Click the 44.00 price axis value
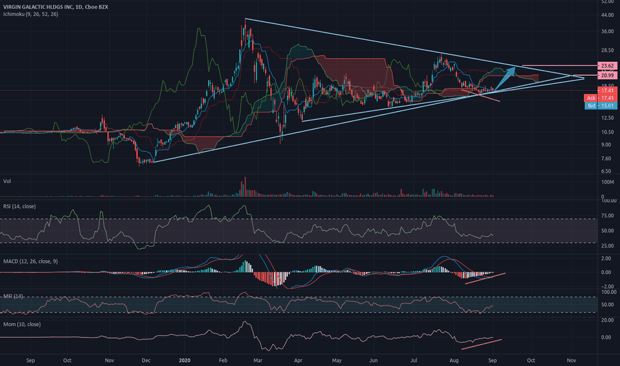Screen dimensions: 620x366 tap(607, 15)
